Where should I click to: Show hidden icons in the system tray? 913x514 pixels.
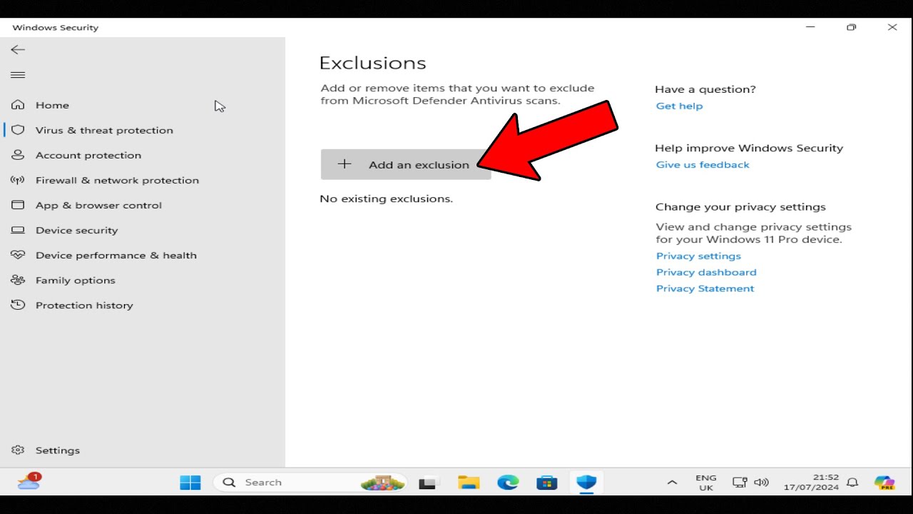pos(672,483)
